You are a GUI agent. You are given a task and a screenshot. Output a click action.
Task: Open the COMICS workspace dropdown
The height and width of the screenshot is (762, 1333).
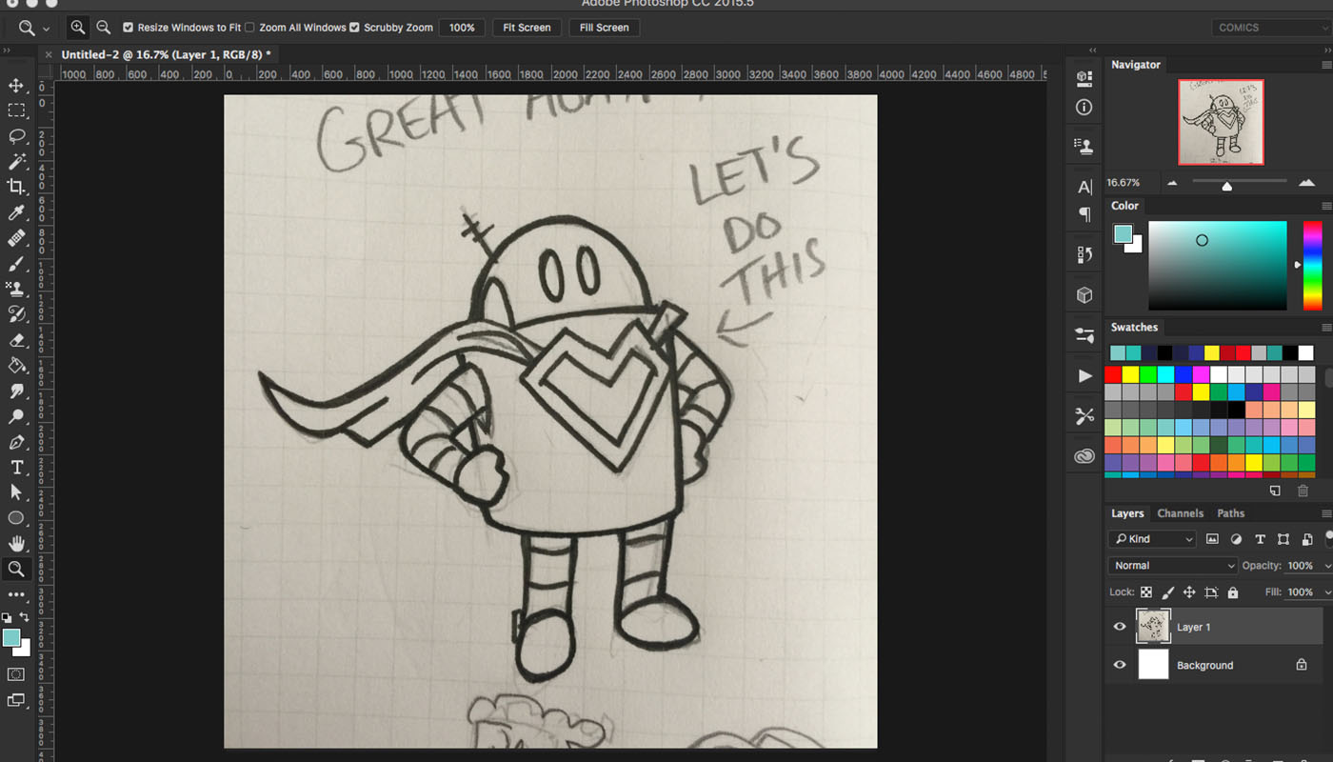[1270, 28]
